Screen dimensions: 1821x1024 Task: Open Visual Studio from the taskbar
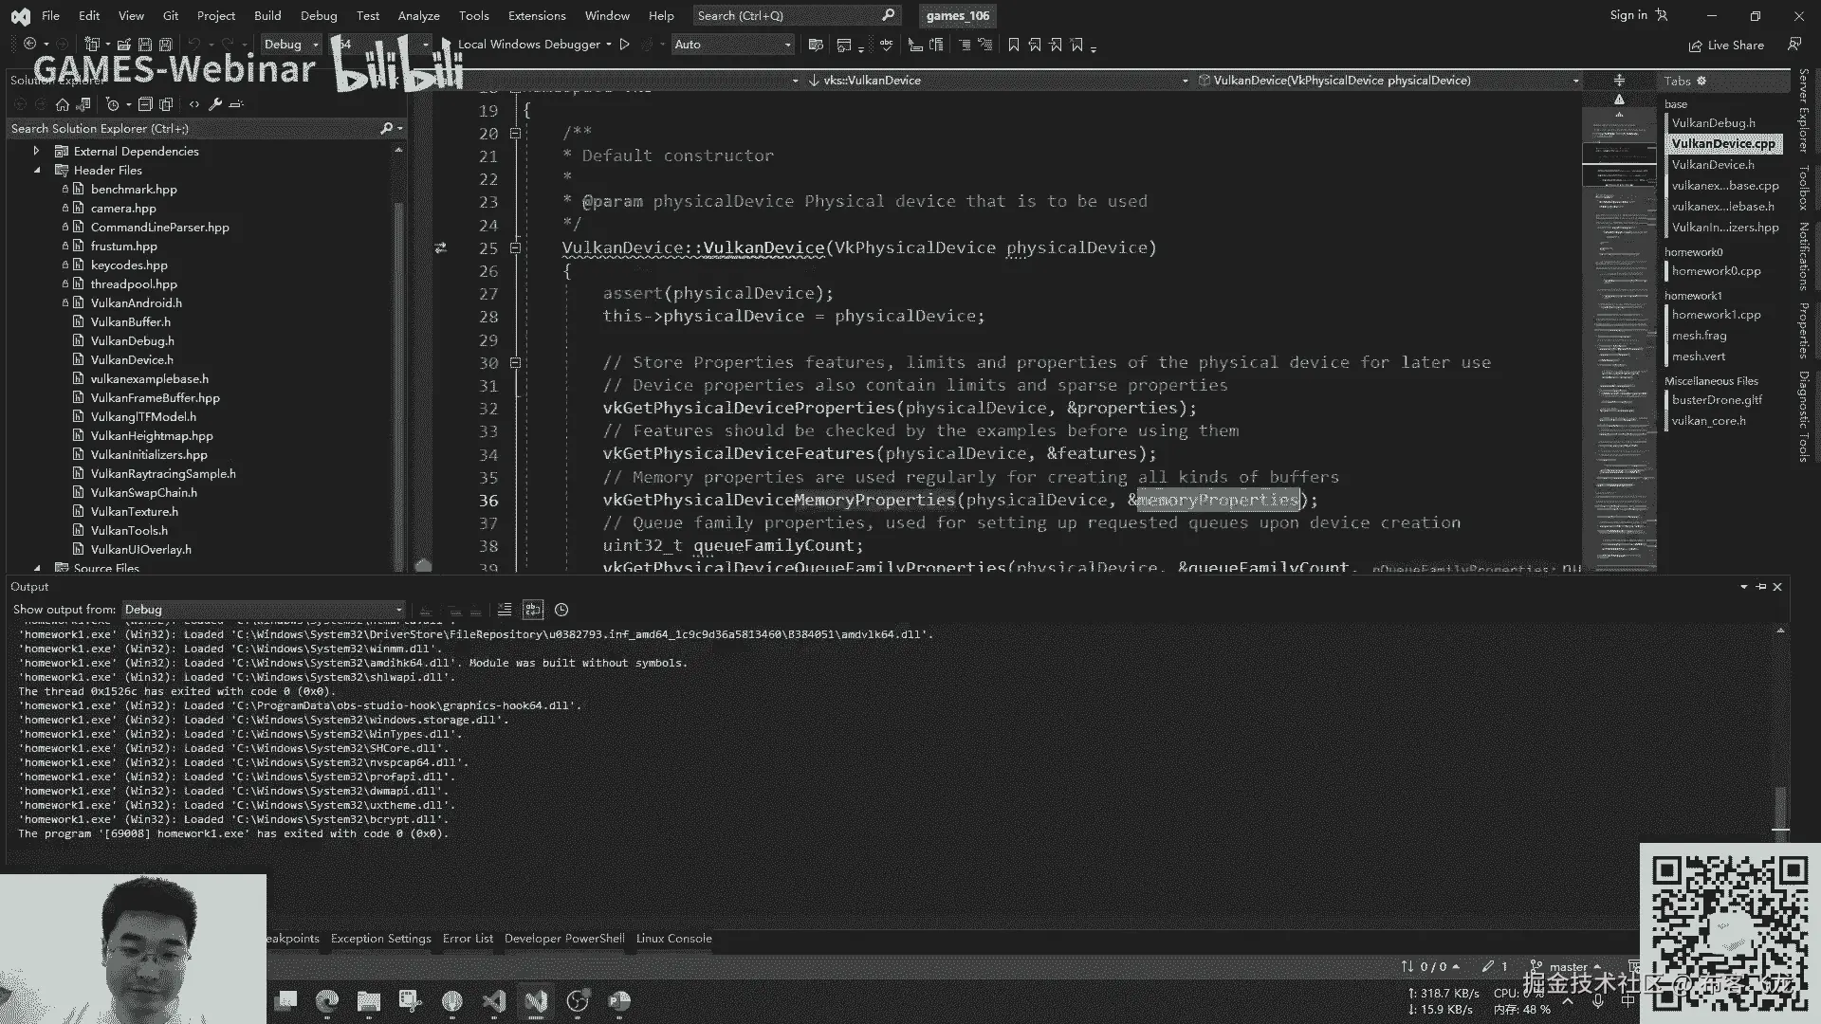coord(536,1001)
